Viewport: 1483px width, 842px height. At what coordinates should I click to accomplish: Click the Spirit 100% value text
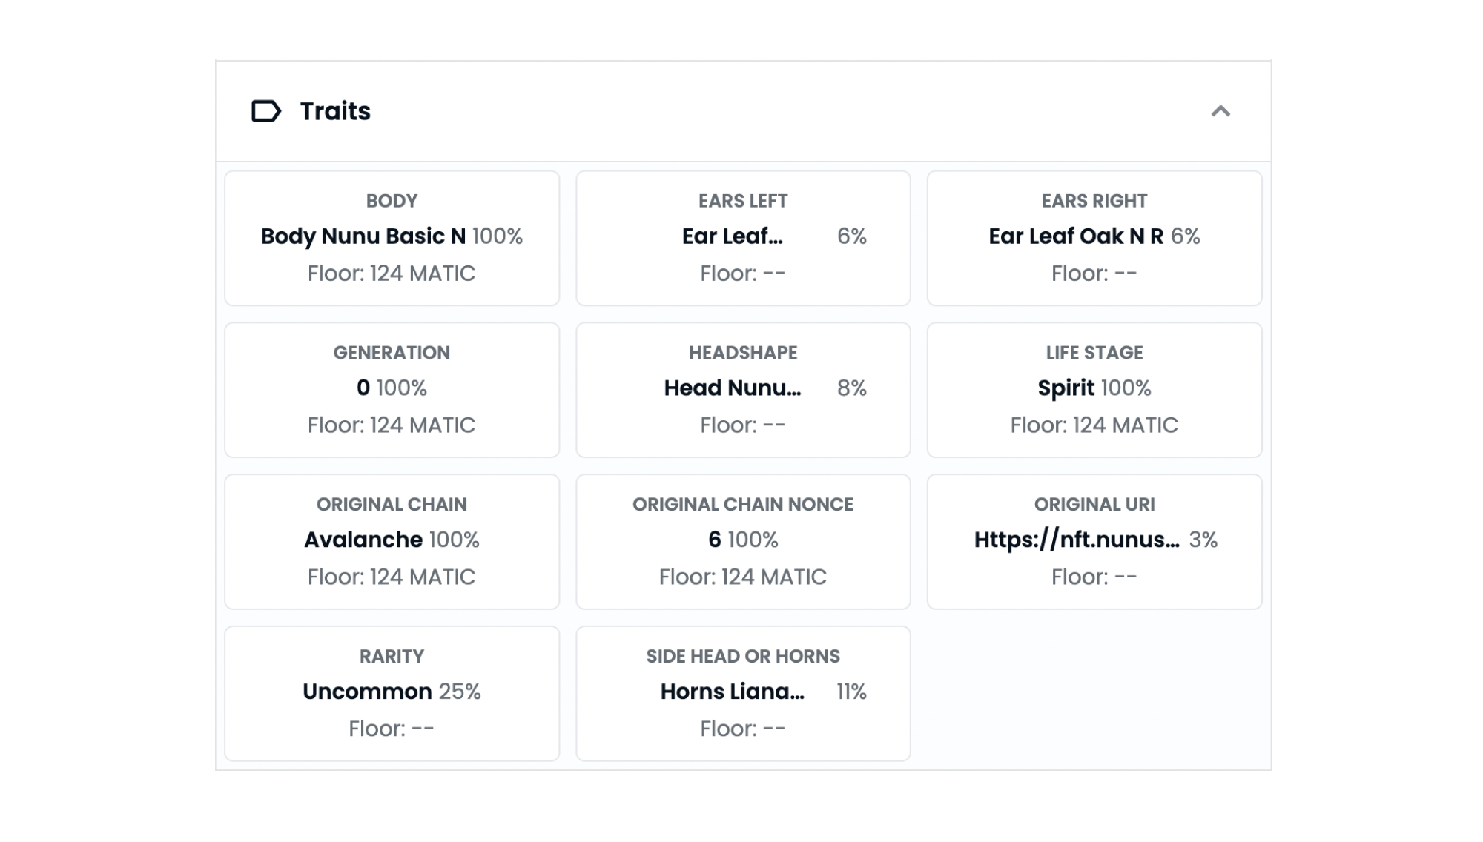tap(1094, 388)
